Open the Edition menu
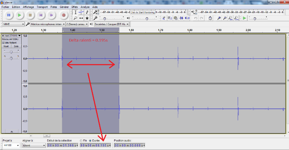289x150 pixels. [x=16, y=7]
